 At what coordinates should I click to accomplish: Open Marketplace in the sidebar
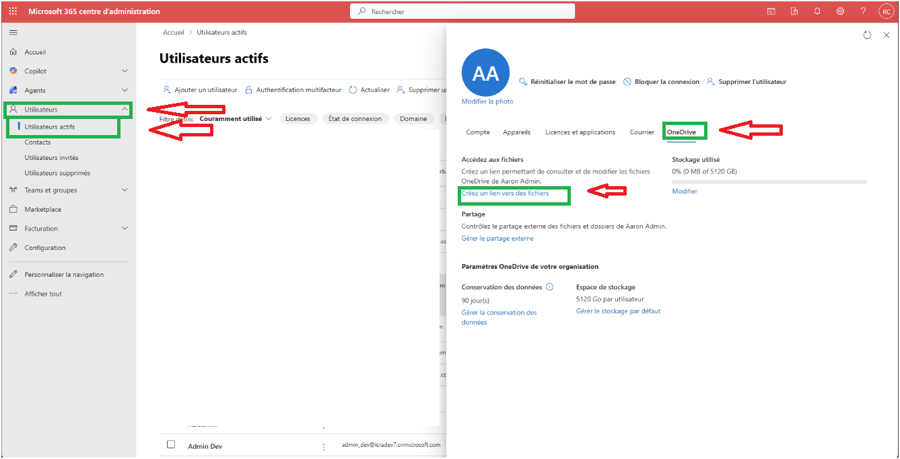coord(42,209)
